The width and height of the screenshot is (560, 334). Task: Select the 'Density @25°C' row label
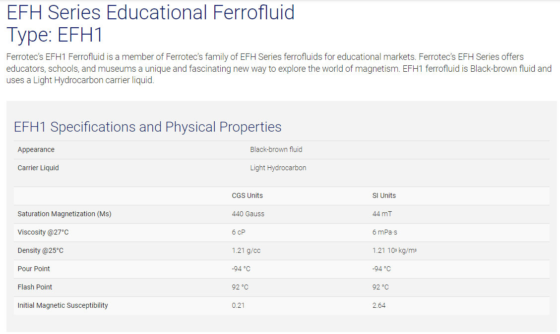pyautogui.click(x=40, y=250)
